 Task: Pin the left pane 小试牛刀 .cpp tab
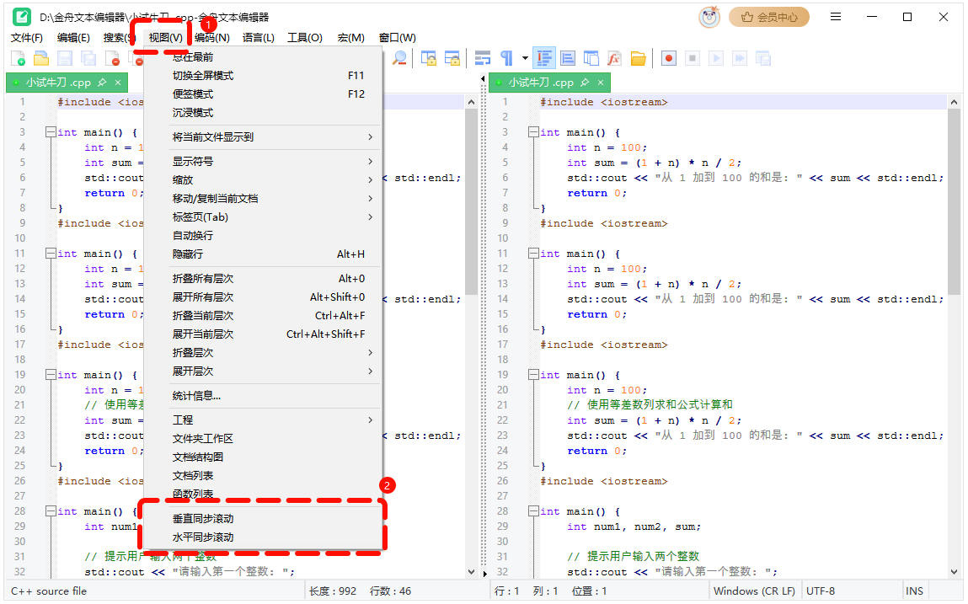[x=103, y=83]
